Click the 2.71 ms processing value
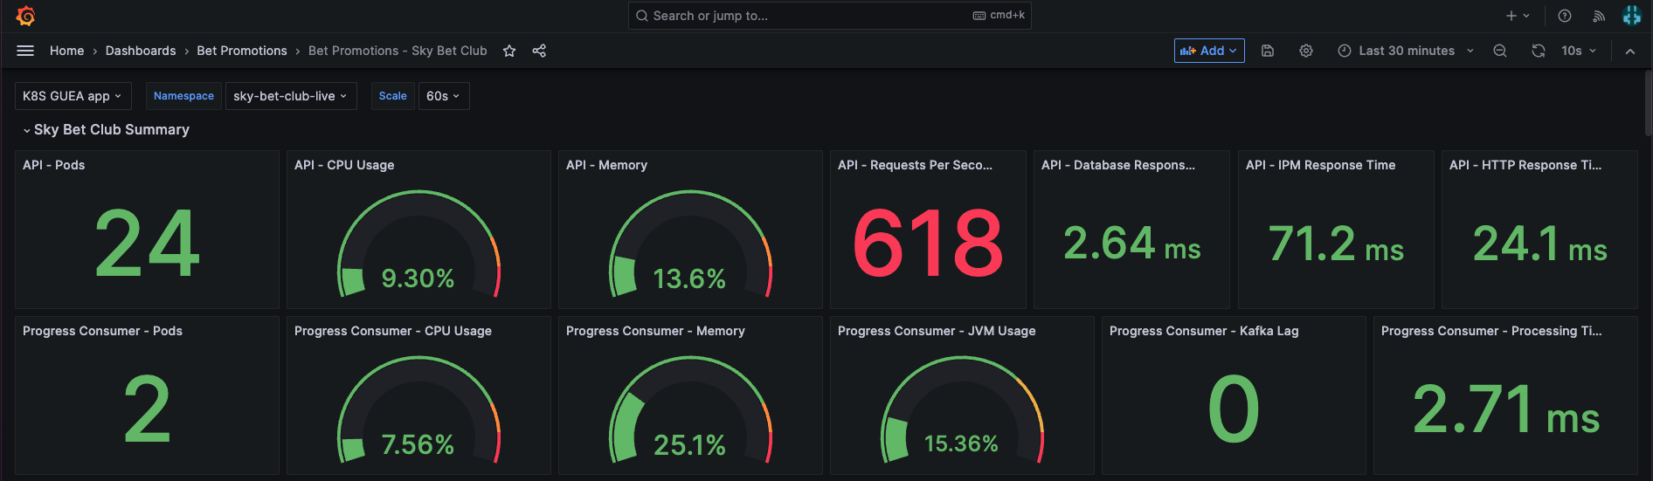 click(1505, 409)
